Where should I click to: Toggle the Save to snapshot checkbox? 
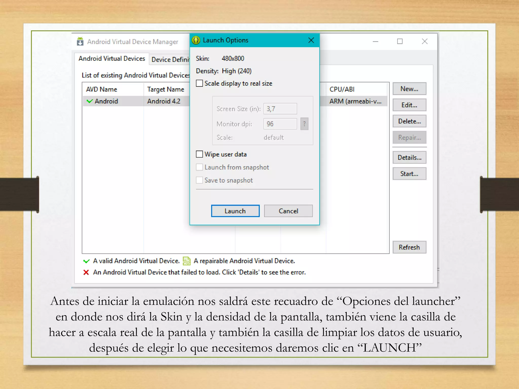199,180
